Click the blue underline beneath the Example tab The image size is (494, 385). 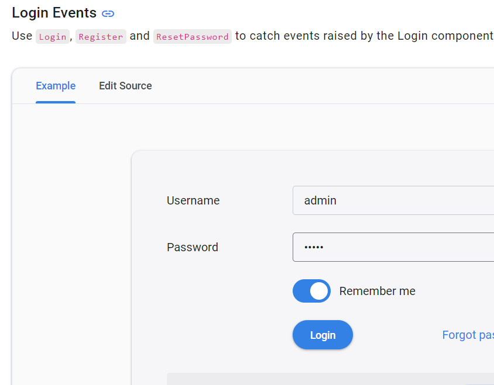tap(56, 102)
